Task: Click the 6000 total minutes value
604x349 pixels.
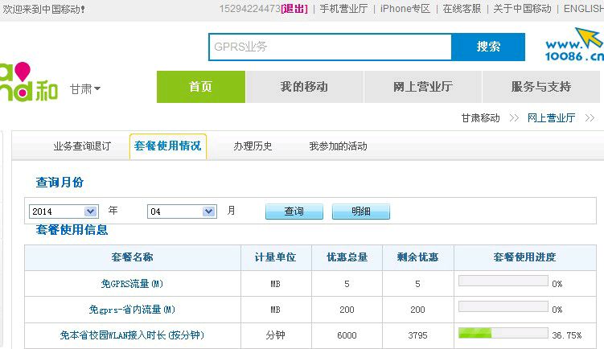Action: tap(347, 335)
